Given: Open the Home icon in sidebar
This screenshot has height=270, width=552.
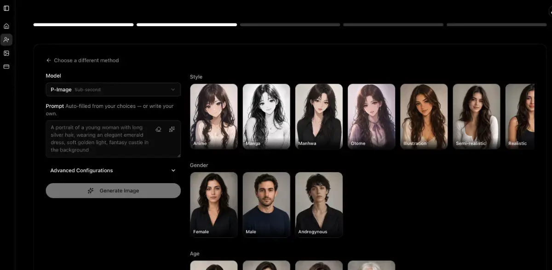Looking at the screenshot, I should pos(6,26).
